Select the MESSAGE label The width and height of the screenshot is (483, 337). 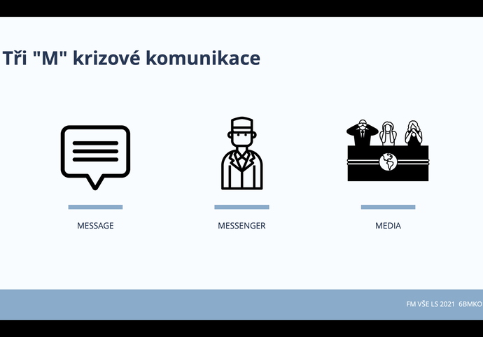[x=95, y=226]
